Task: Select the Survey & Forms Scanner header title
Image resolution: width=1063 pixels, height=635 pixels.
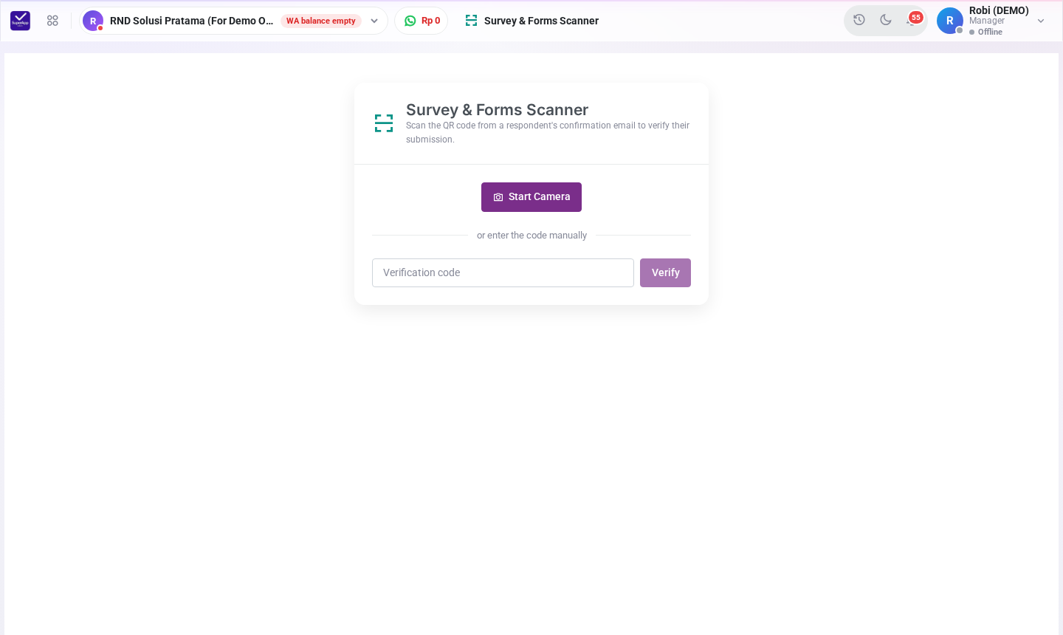Action: pos(541,21)
